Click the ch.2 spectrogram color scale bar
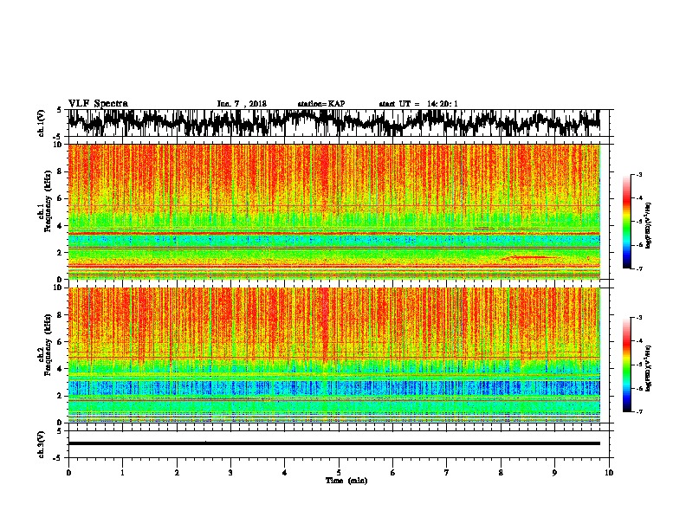 click(x=627, y=365)
